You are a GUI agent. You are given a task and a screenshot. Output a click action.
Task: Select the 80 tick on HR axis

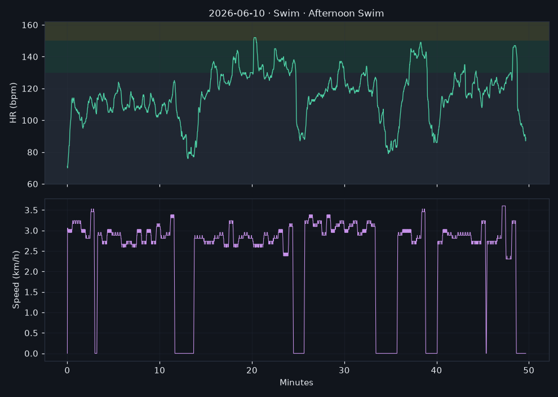32,152
